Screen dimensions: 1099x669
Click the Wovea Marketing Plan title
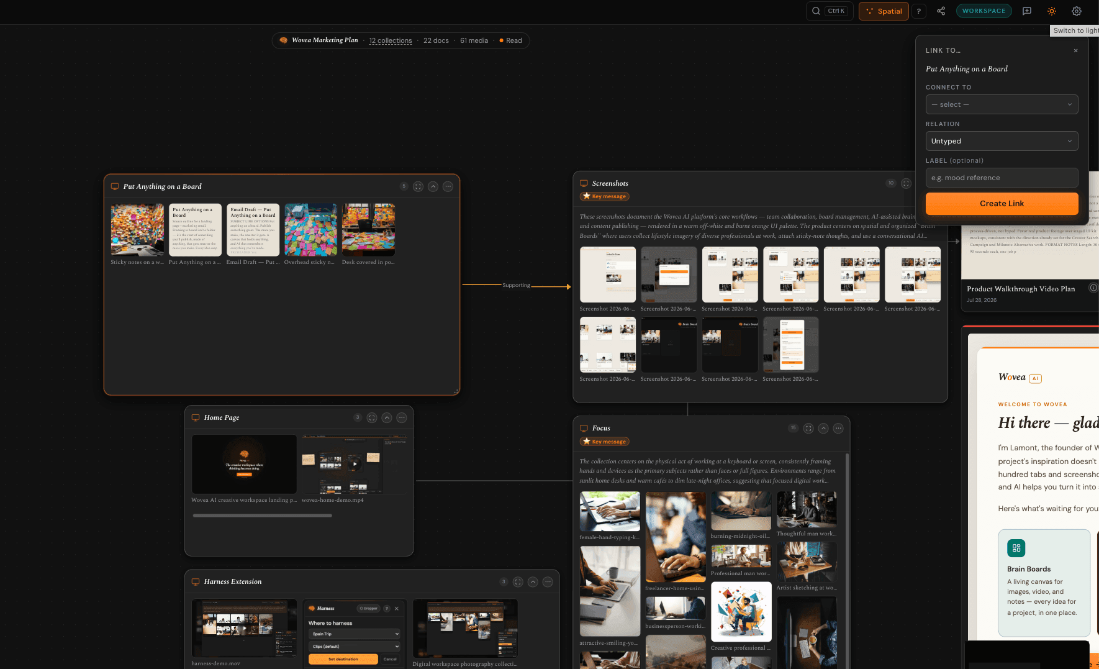pos(325,40)
